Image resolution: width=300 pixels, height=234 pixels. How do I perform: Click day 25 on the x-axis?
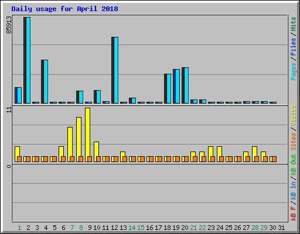229,228
